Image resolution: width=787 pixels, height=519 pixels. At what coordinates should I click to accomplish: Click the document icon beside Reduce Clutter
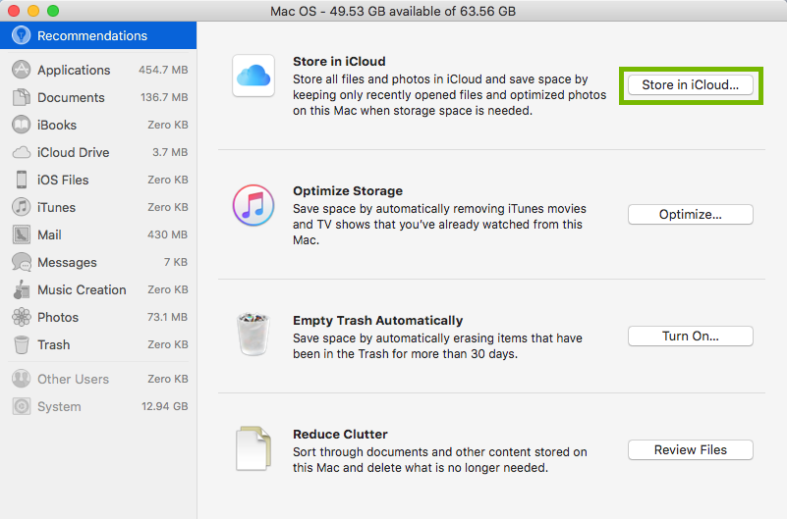[253, 449]
